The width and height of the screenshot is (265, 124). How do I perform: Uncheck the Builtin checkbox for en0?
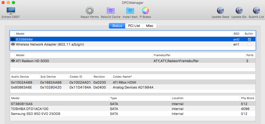point(249,39)
